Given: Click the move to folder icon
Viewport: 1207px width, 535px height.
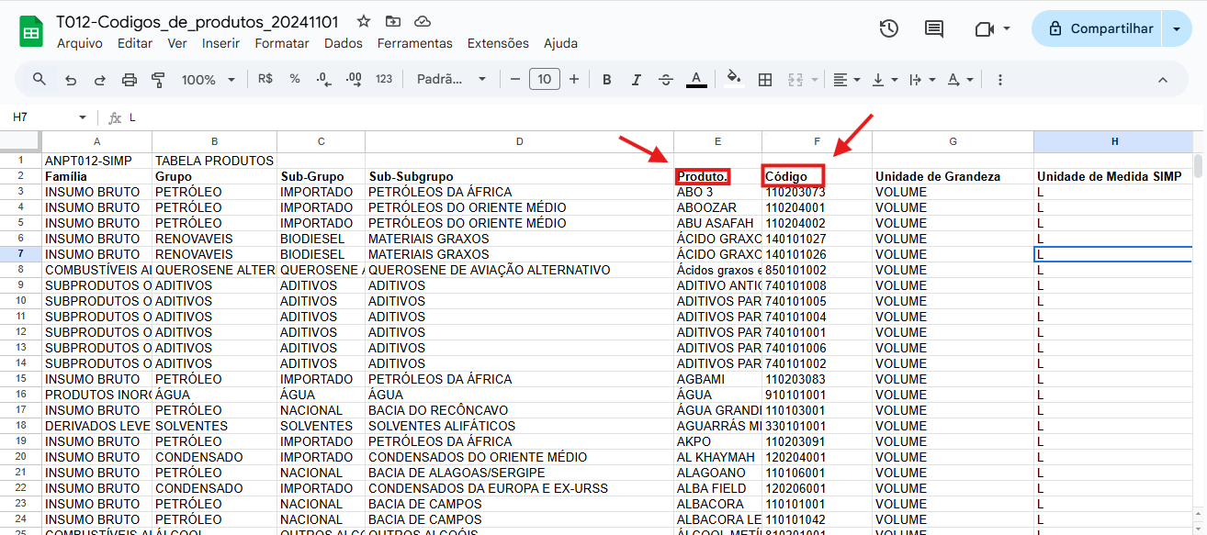Looking at the screenshot, I should tap(393, 21).
